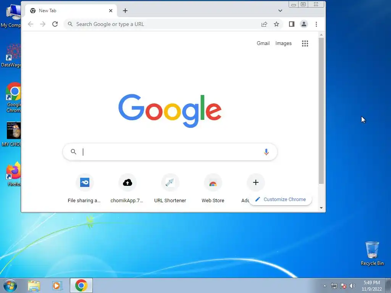Click the browser Back arrow
This screenshot has width=391, height=293.
[31, 24]
